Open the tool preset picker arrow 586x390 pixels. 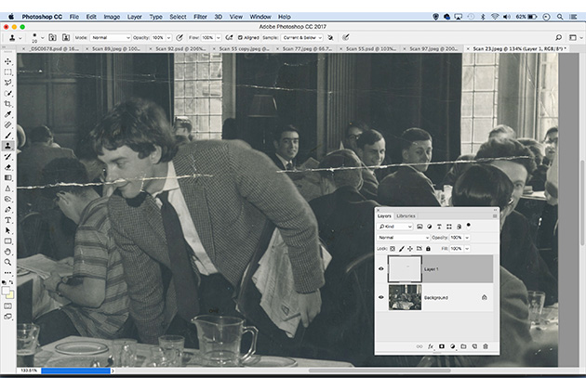[20, 38]
